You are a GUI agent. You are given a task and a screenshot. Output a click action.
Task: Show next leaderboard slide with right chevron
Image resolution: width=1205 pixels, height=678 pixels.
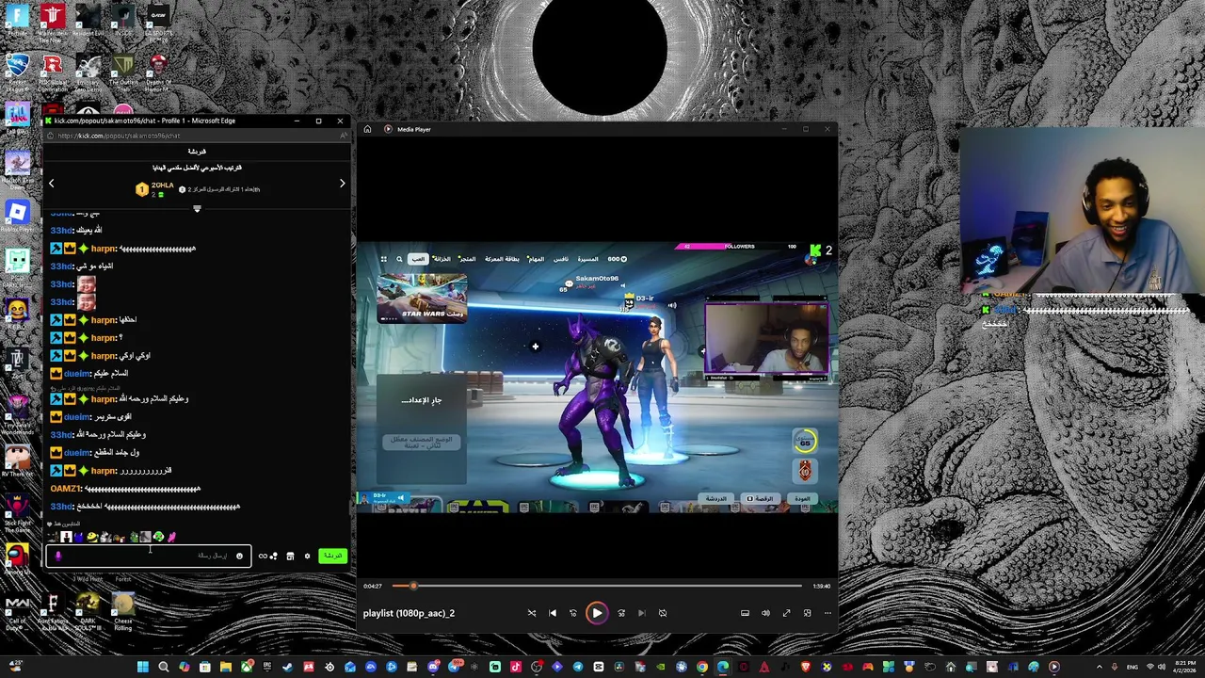[342, 184]
